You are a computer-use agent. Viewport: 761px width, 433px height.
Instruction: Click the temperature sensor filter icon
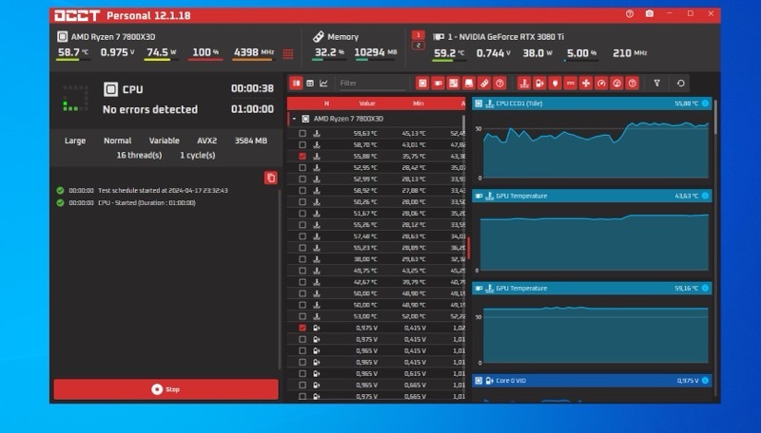click(522, 84)
